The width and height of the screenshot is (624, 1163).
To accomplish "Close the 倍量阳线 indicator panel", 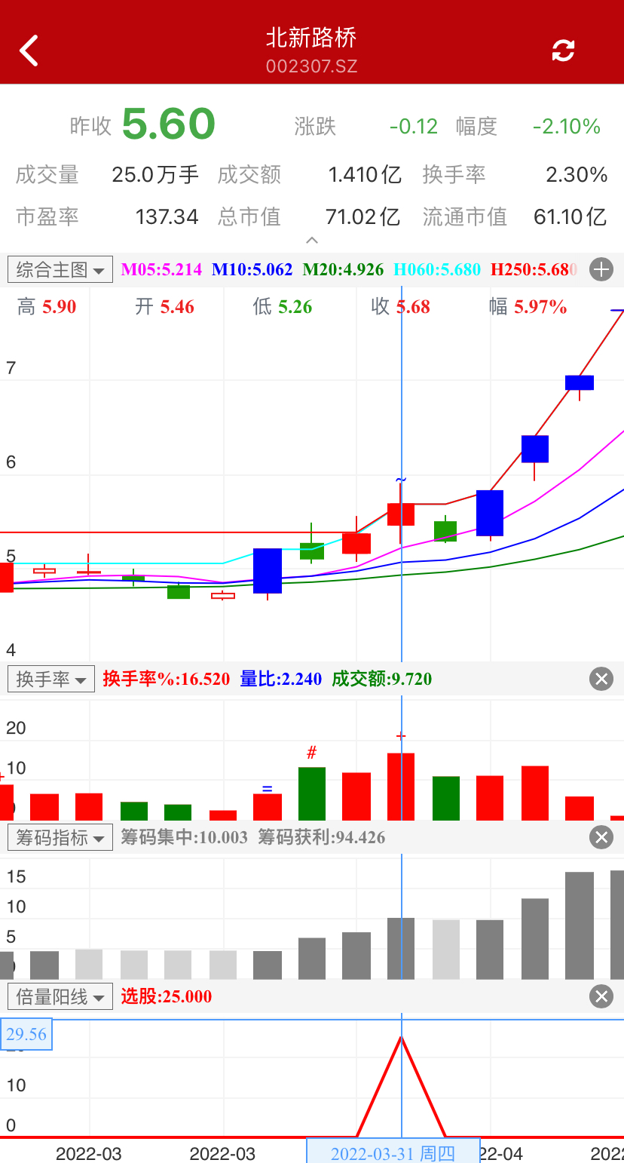I will (601, 997).
